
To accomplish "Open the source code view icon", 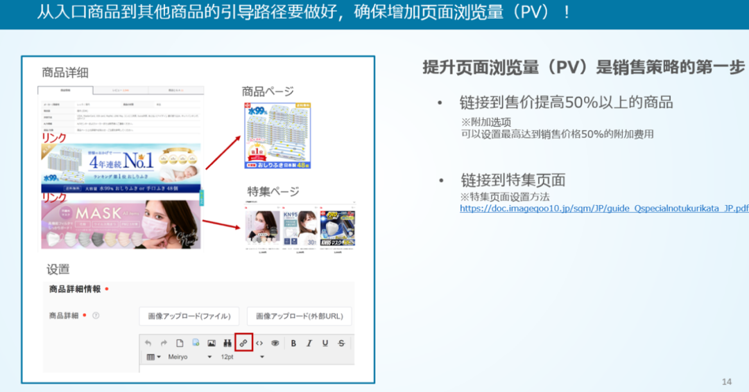I will pos(259,344).
